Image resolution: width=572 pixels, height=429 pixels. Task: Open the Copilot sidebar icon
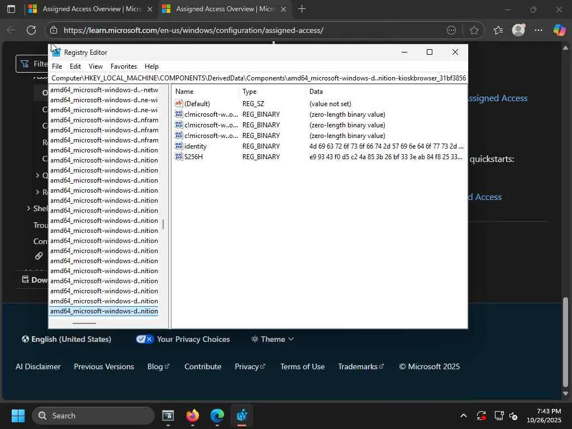559,30
